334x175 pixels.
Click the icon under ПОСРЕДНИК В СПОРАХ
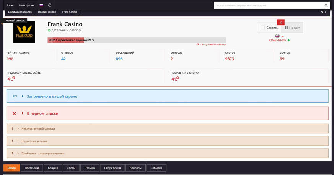175,79
